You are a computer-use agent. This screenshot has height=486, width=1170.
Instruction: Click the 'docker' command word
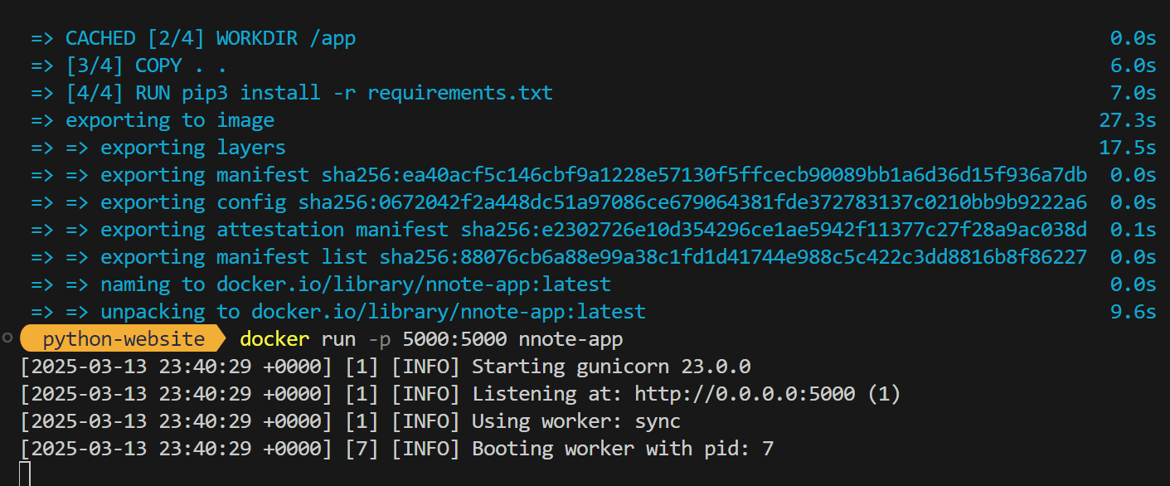[x=274, y=339]
